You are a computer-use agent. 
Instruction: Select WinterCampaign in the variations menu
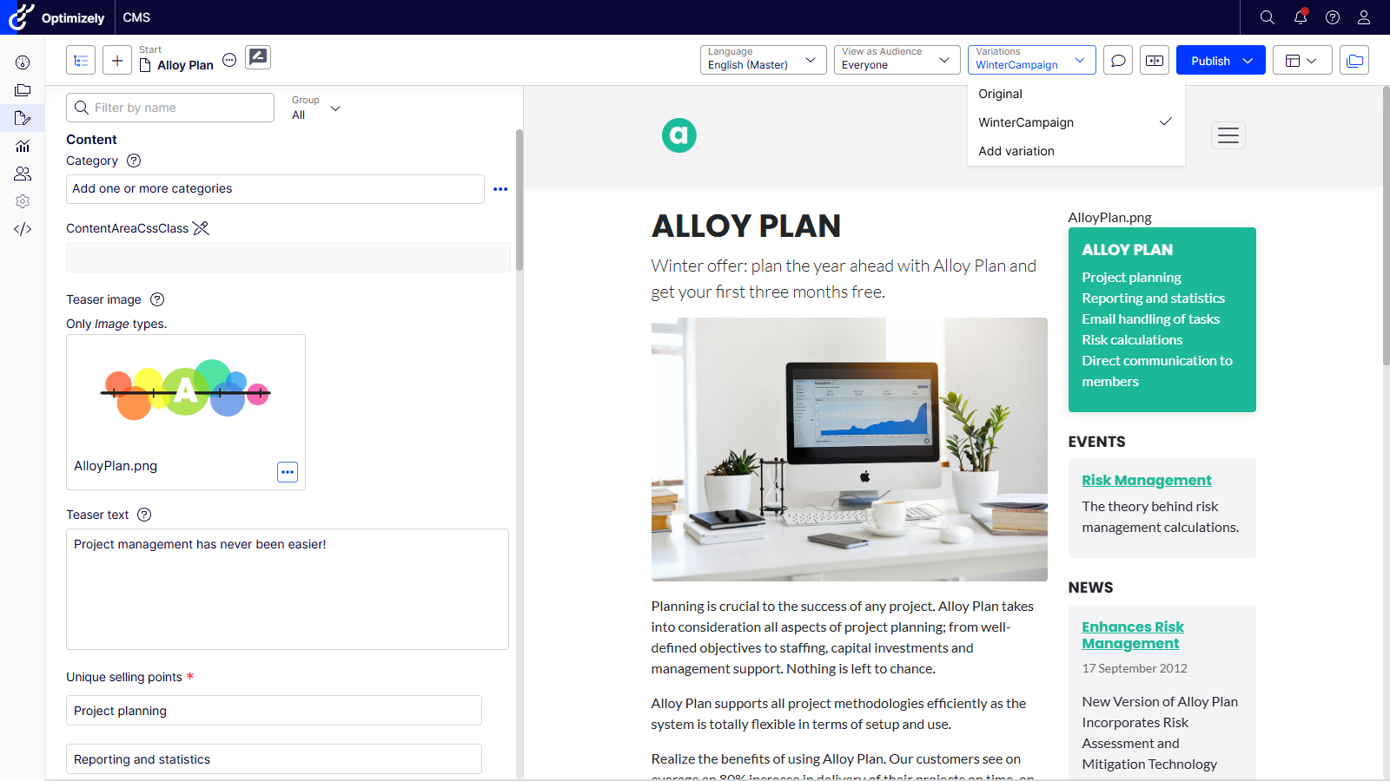point(1076,122)
